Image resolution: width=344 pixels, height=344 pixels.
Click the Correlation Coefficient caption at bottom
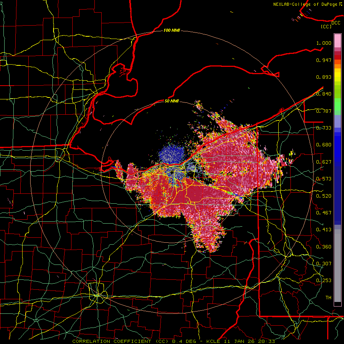(174, 341)
